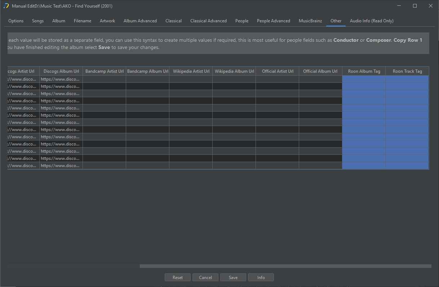Select first row Discogs Album Url cell

click(61, 79)
